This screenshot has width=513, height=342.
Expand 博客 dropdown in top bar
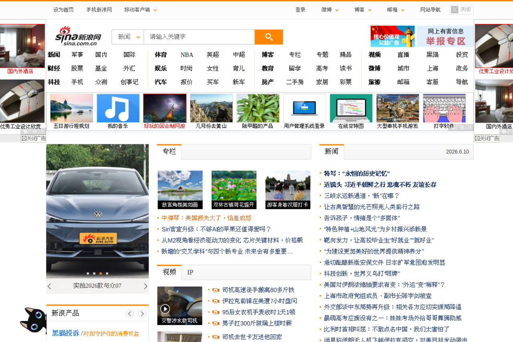(x=363, y=10)
